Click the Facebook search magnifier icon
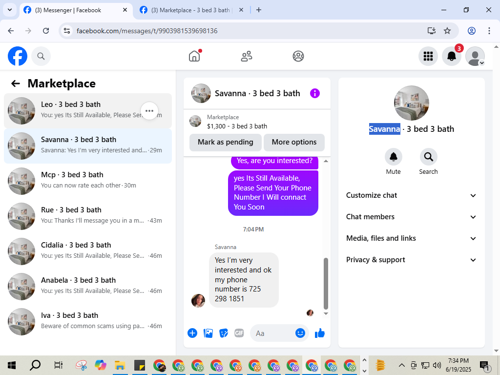Viewport: 500px width, 375px height. pos(41,56)
